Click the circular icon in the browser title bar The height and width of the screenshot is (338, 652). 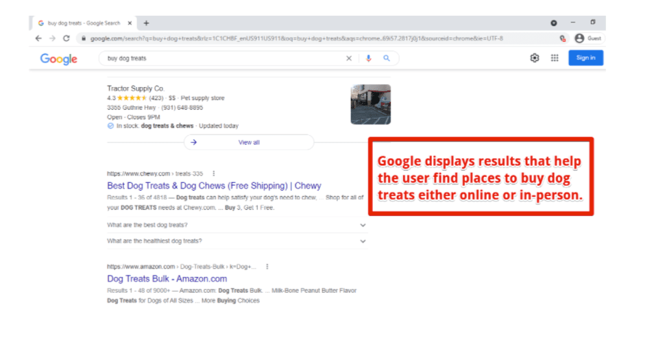(553, 23)
